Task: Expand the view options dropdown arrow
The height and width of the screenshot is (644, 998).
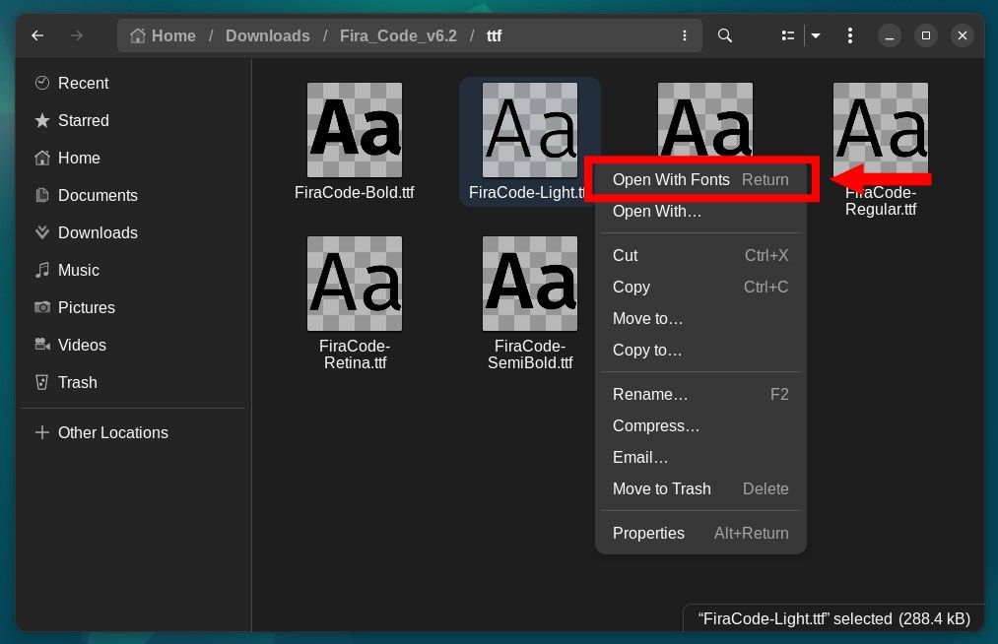Action: point(816,35)
